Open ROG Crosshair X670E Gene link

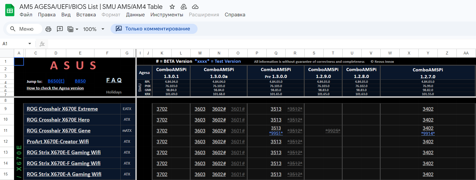58,131
